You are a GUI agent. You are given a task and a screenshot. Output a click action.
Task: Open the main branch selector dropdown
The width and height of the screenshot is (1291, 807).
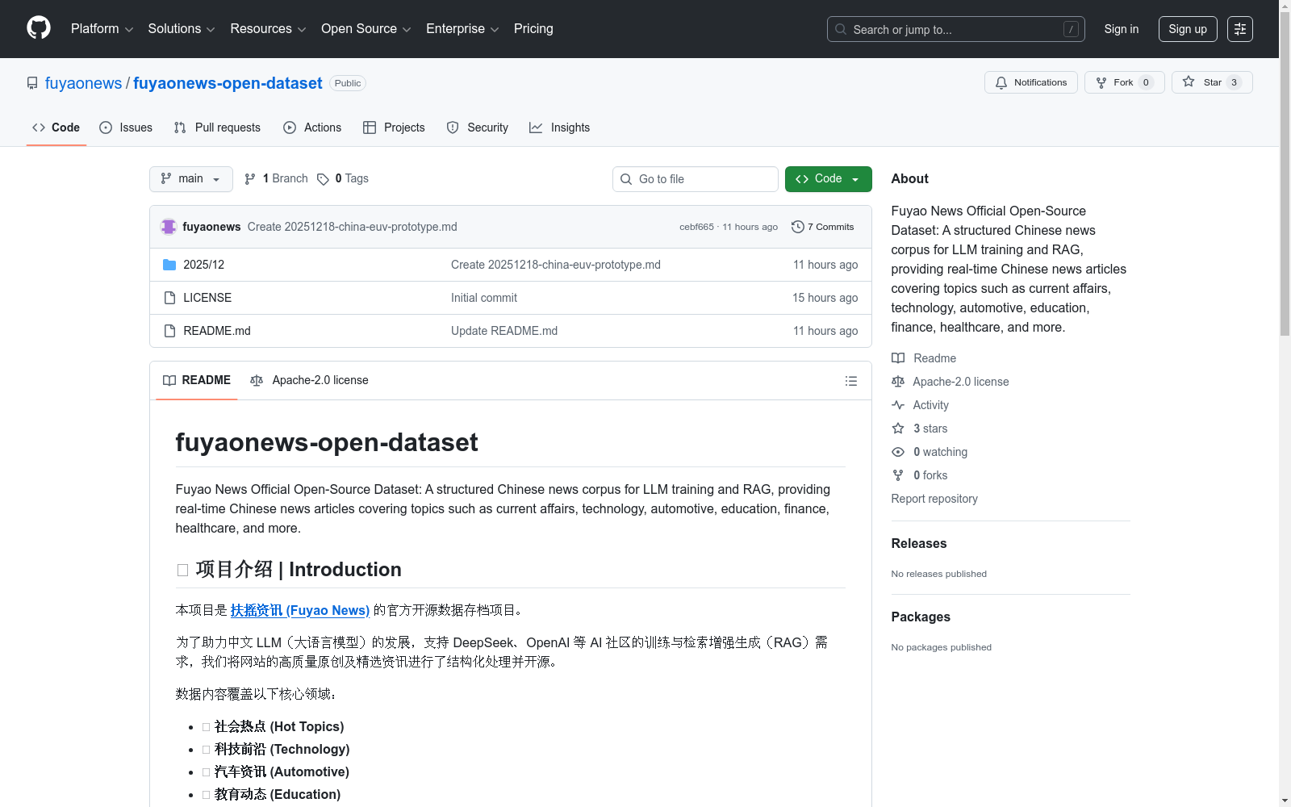coord(191,179)
